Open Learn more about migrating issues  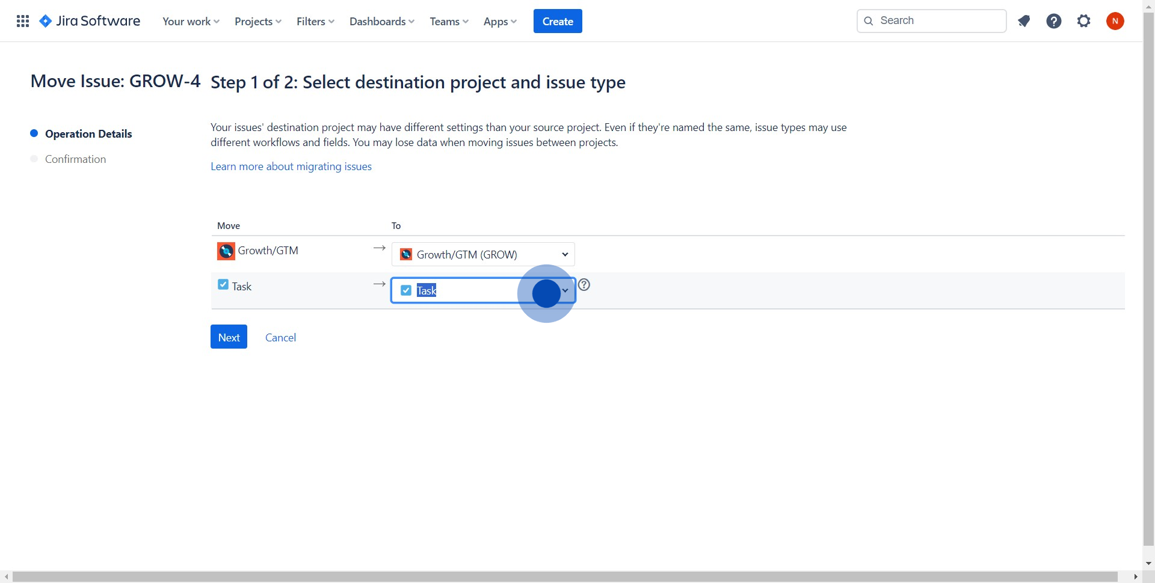pyautogui.click(x=291, y=166)
